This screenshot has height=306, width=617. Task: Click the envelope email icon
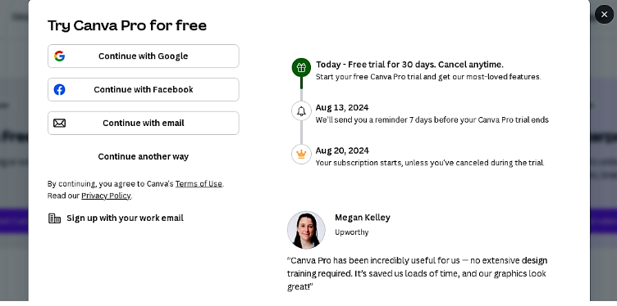point(59,124)
